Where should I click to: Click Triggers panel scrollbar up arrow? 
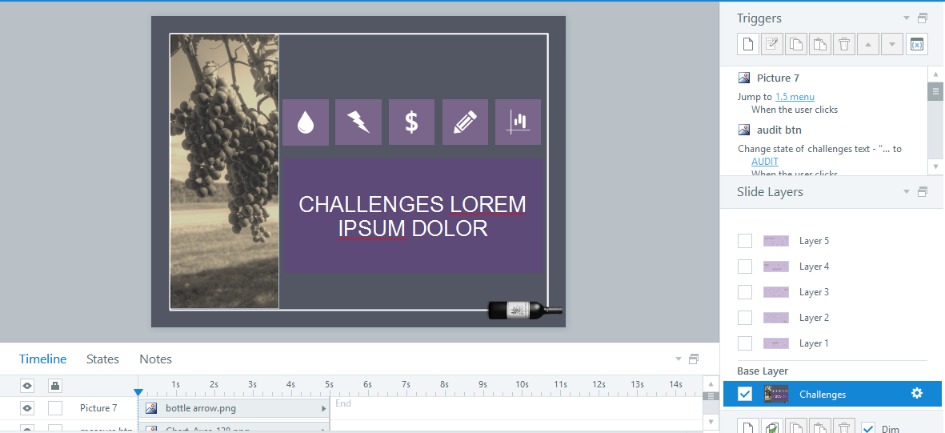[x=935, y=74]
